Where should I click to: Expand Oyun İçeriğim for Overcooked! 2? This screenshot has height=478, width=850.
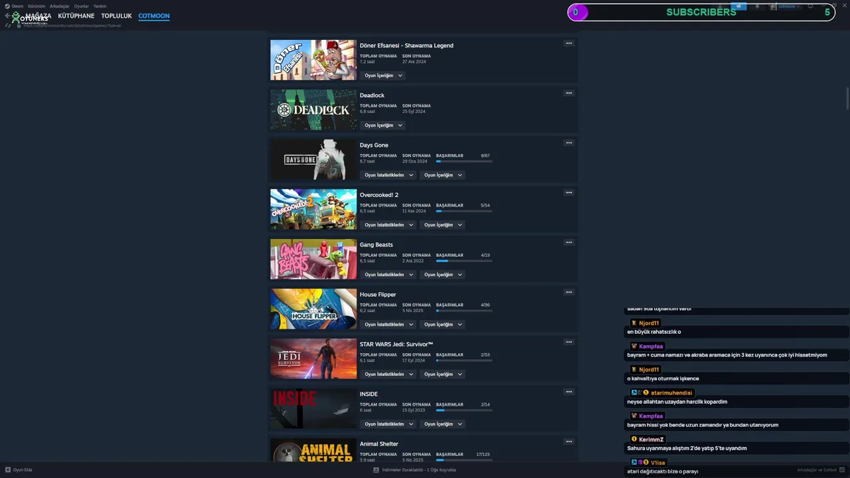443,225
